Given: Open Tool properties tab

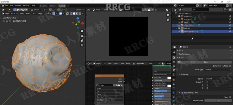Looking at the screenshot, I should (174, 52).
